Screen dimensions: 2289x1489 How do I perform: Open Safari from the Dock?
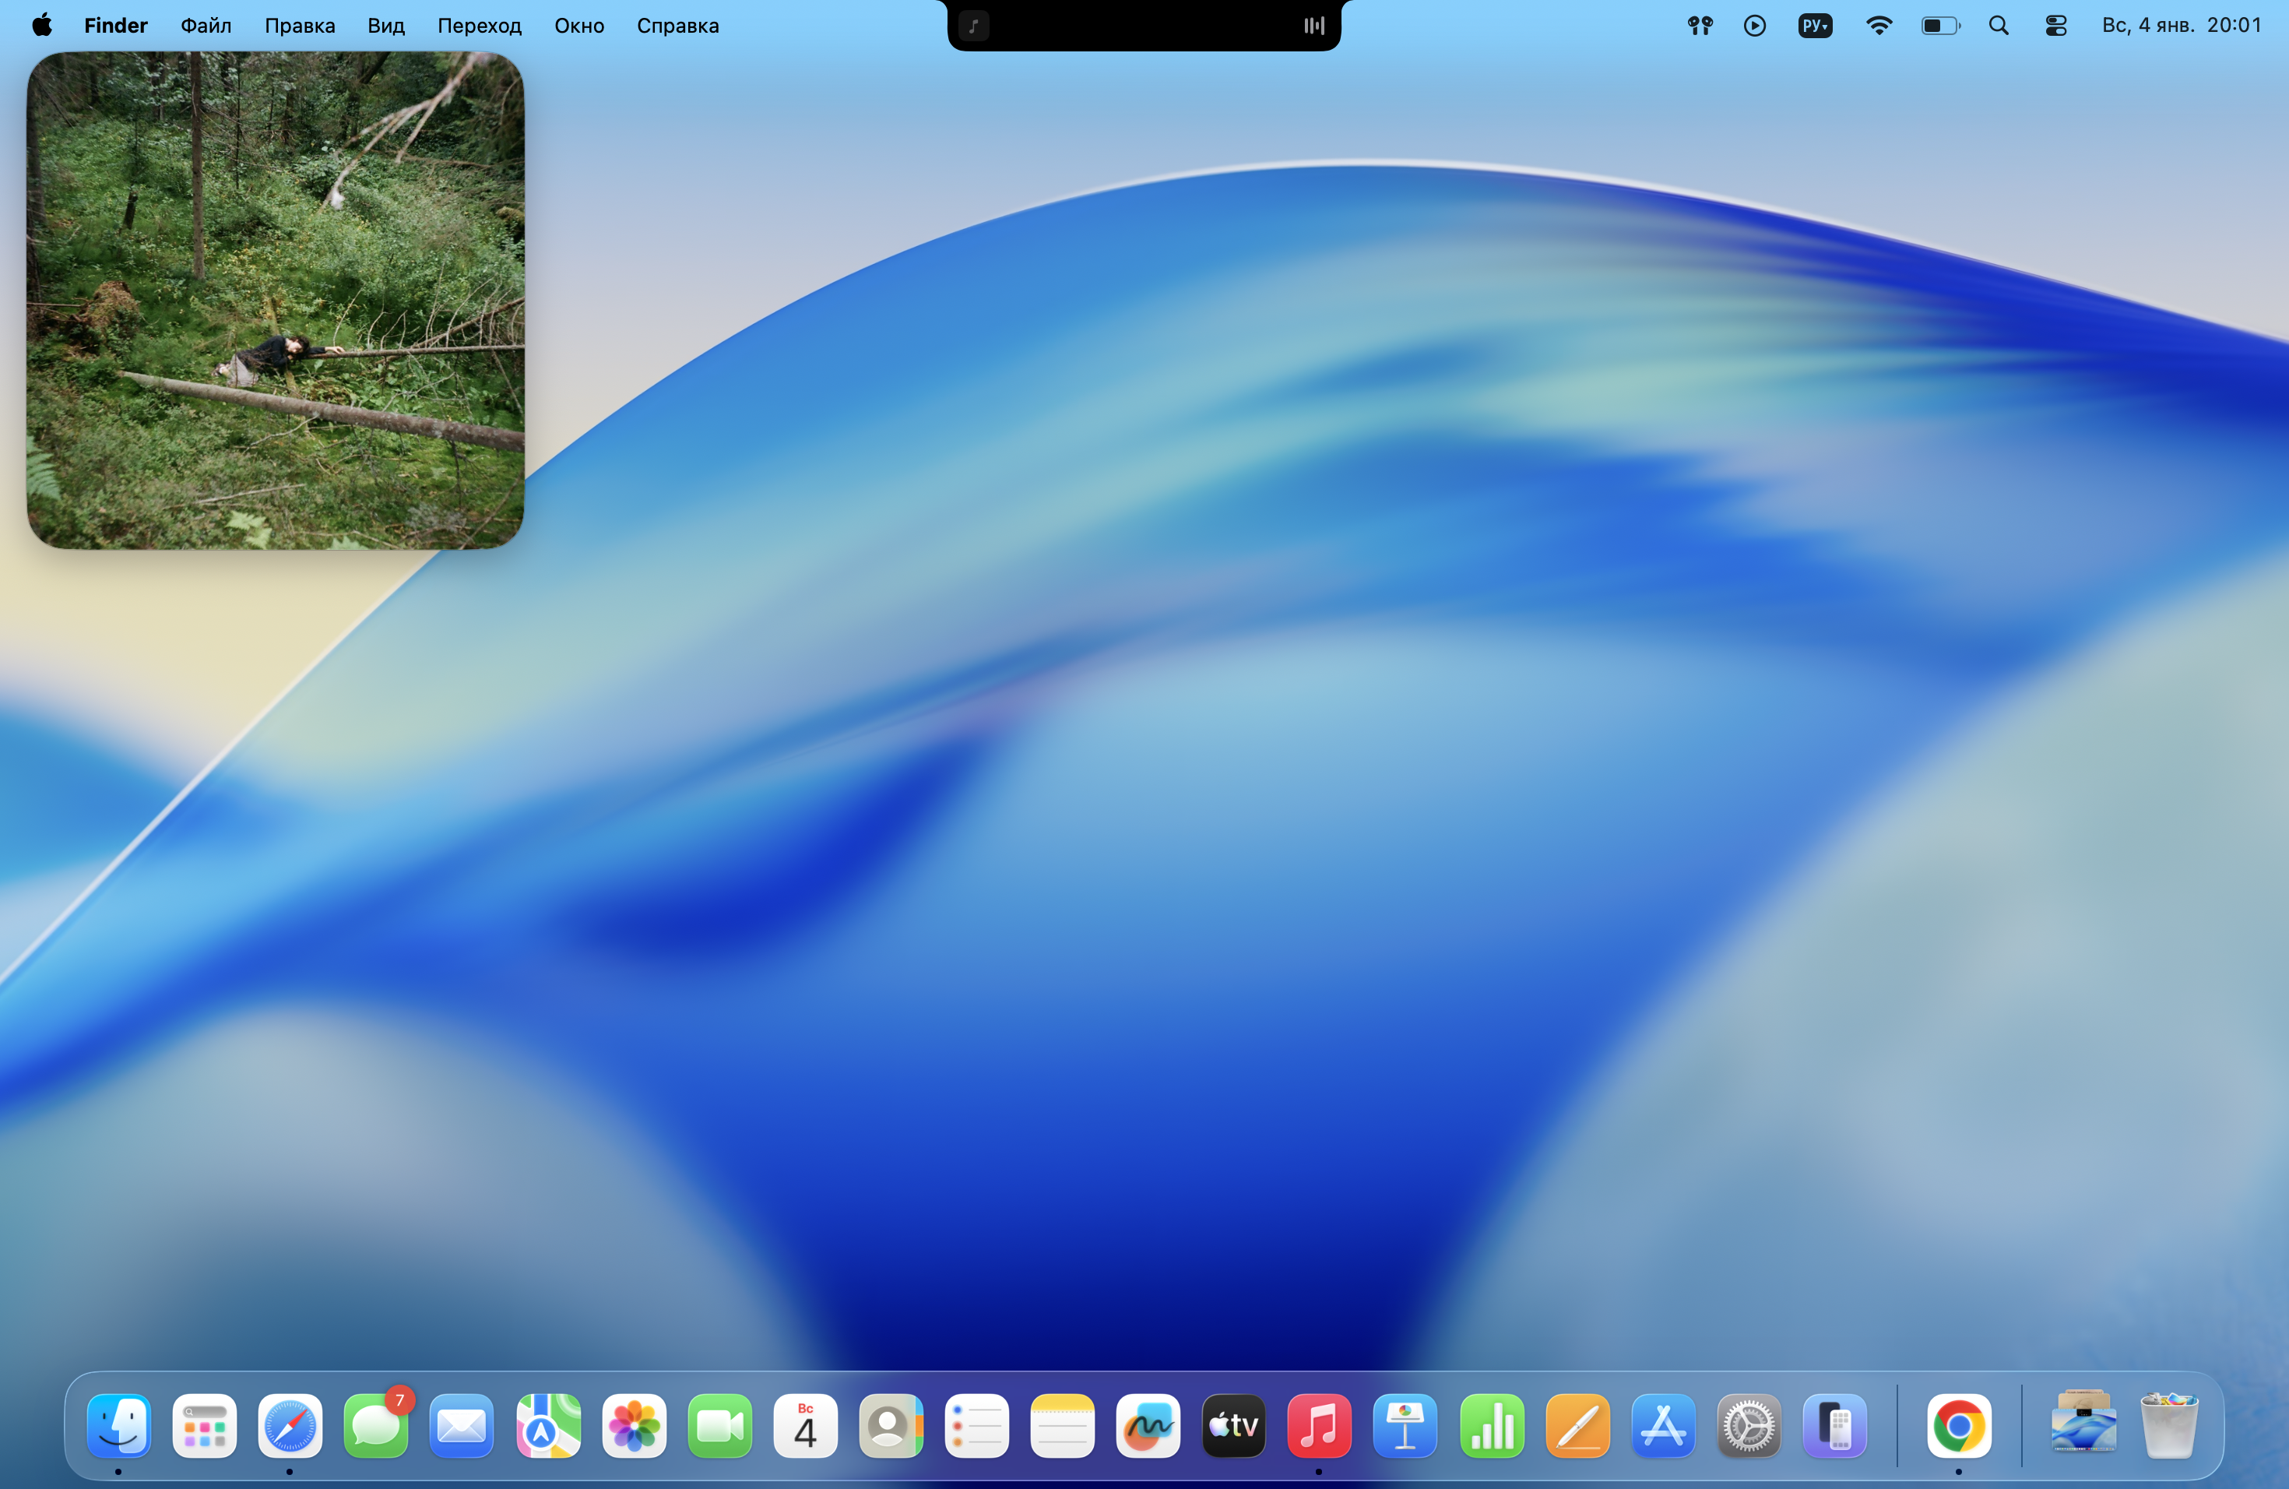coord(290,1425)
